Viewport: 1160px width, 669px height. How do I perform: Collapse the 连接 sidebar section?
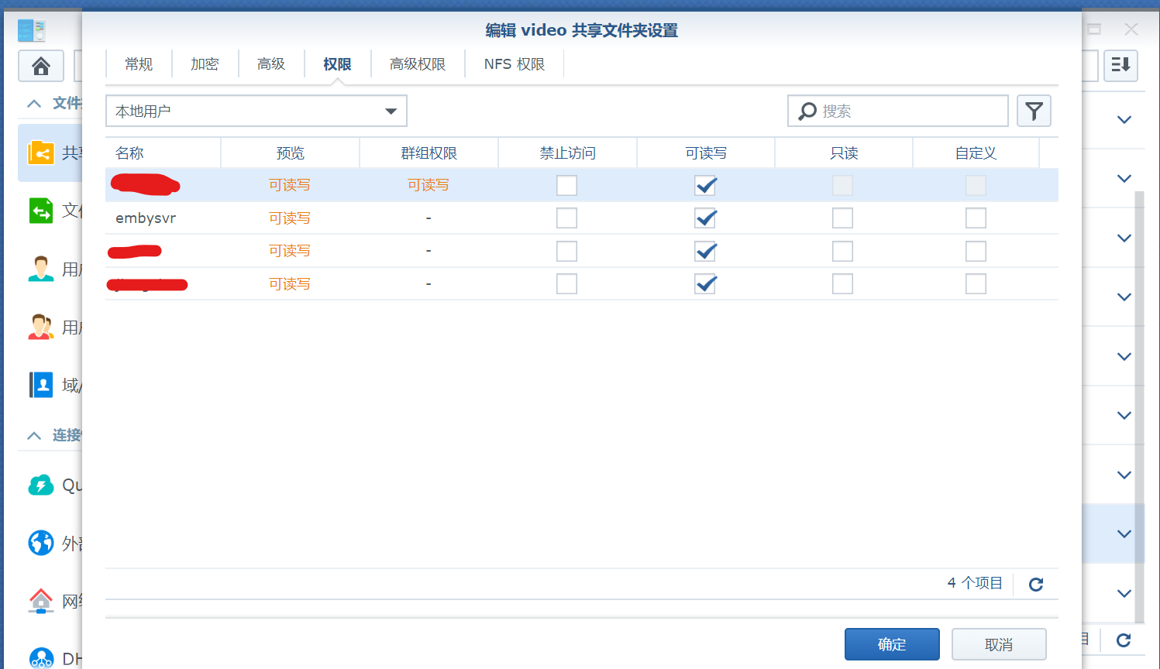point(34,436)
